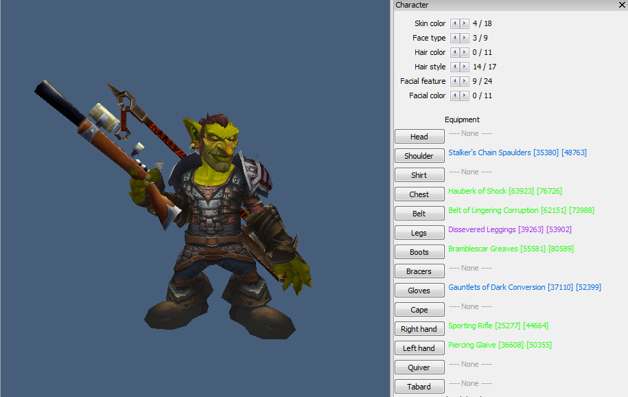Choose a Cape item
The image size is (628, 397).
tap(419, 310)
